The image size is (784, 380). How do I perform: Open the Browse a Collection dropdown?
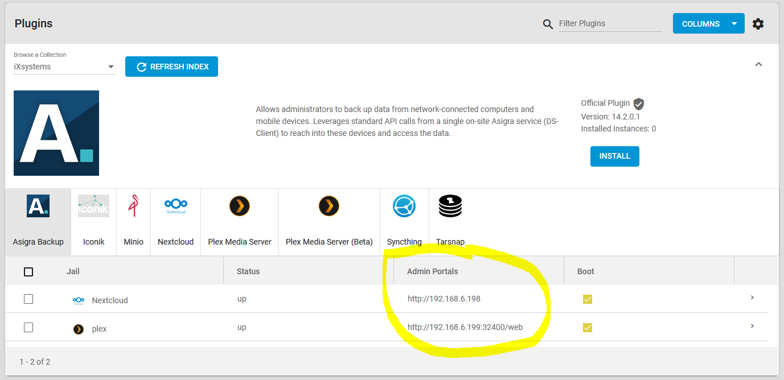[x=64, y=67]
